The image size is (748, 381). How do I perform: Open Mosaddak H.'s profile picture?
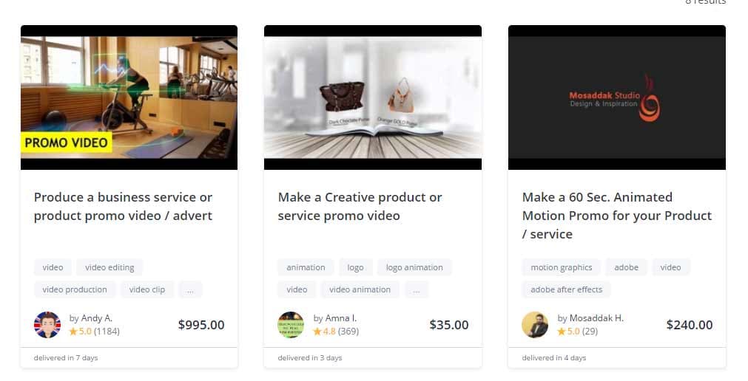[x=535, y=325]
